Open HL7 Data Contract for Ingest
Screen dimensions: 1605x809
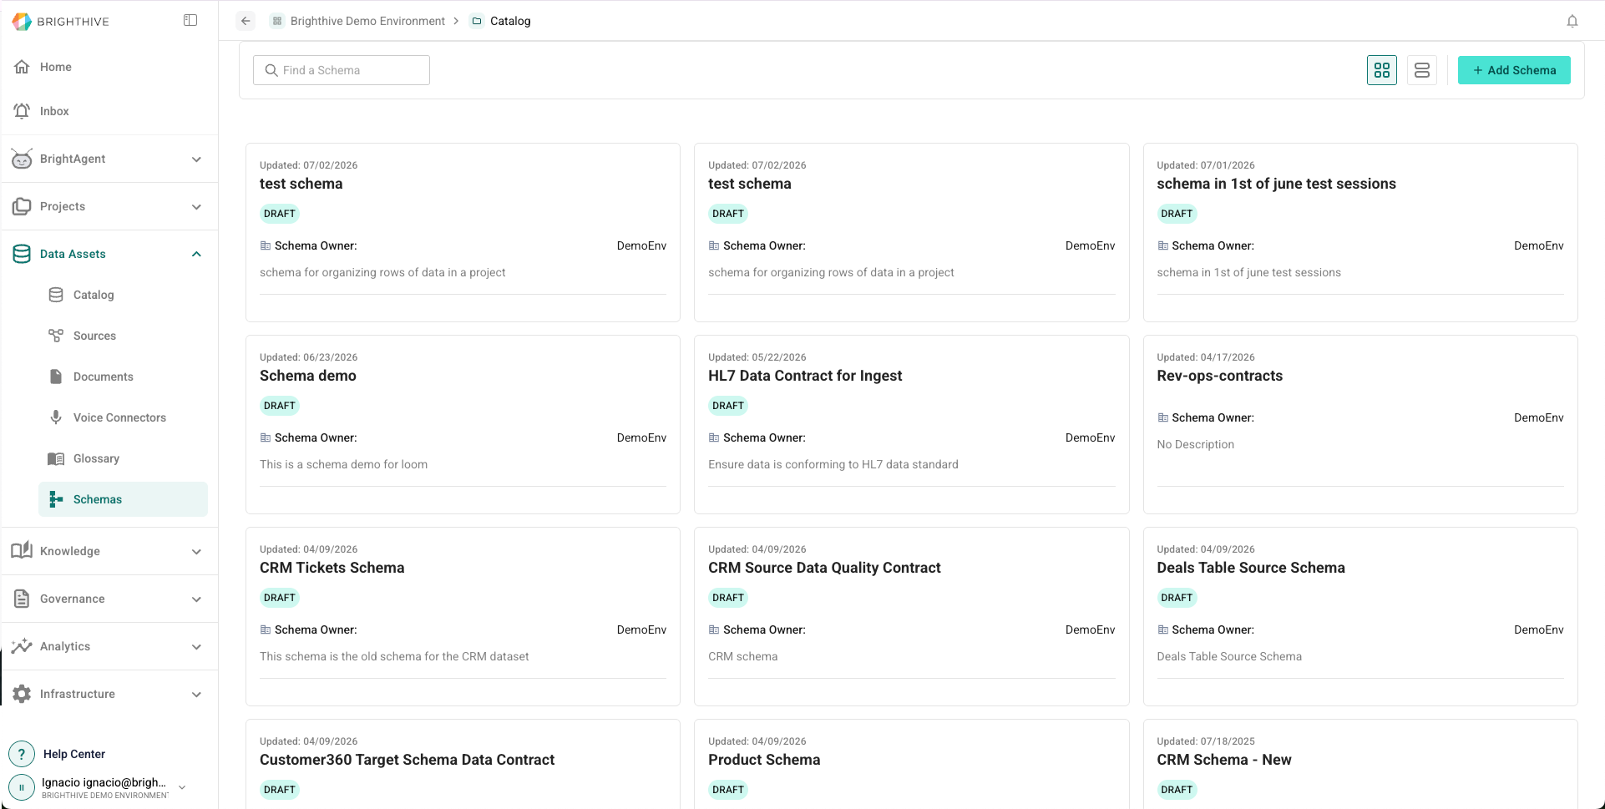point(805,376)
